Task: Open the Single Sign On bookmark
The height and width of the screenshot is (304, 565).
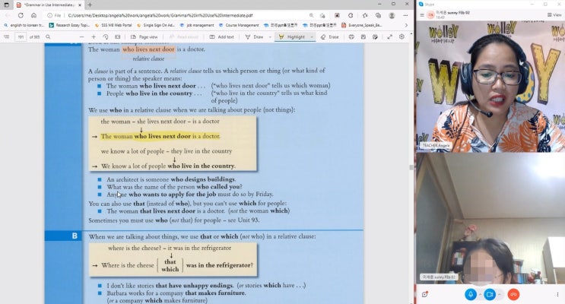Action: coord(156,25)
